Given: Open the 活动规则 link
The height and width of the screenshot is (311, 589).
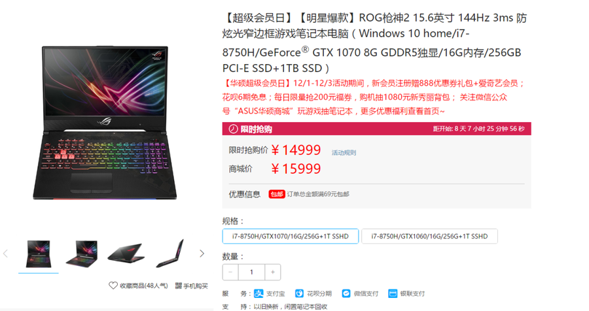Looking at the screenshot, I should point(344,153).
